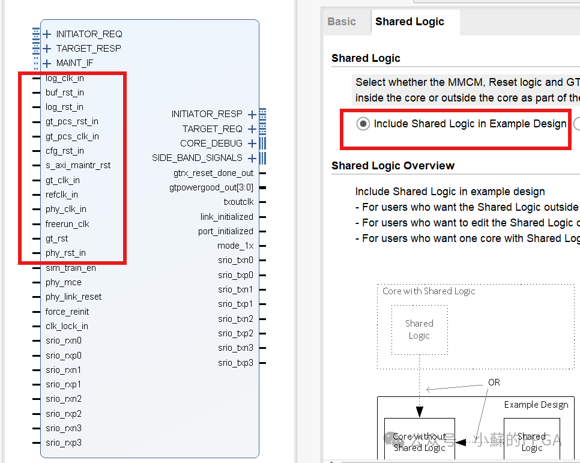The image size is (580, 463).
Task: Click the phy_mce input port
Action: coord(63,282)
